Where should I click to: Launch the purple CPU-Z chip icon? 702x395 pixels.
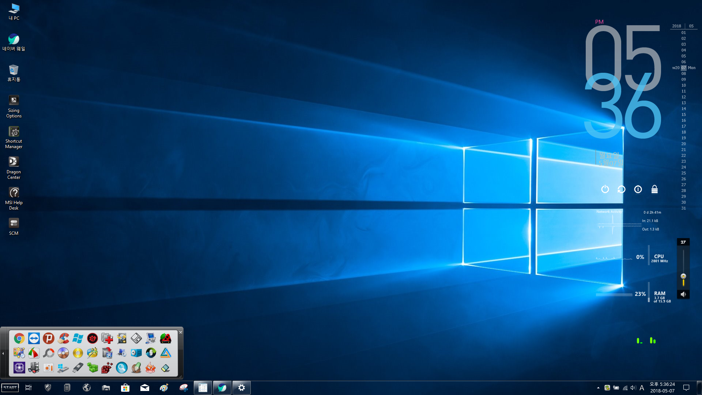(19, 368)
